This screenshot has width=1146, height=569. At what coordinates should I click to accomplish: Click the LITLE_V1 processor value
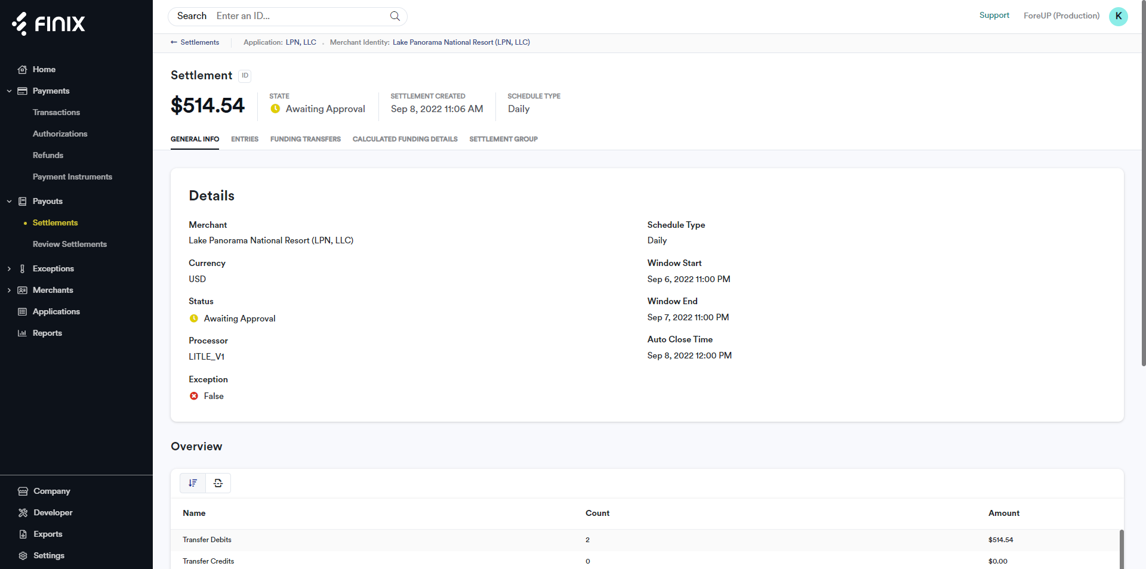coord(207,357)
